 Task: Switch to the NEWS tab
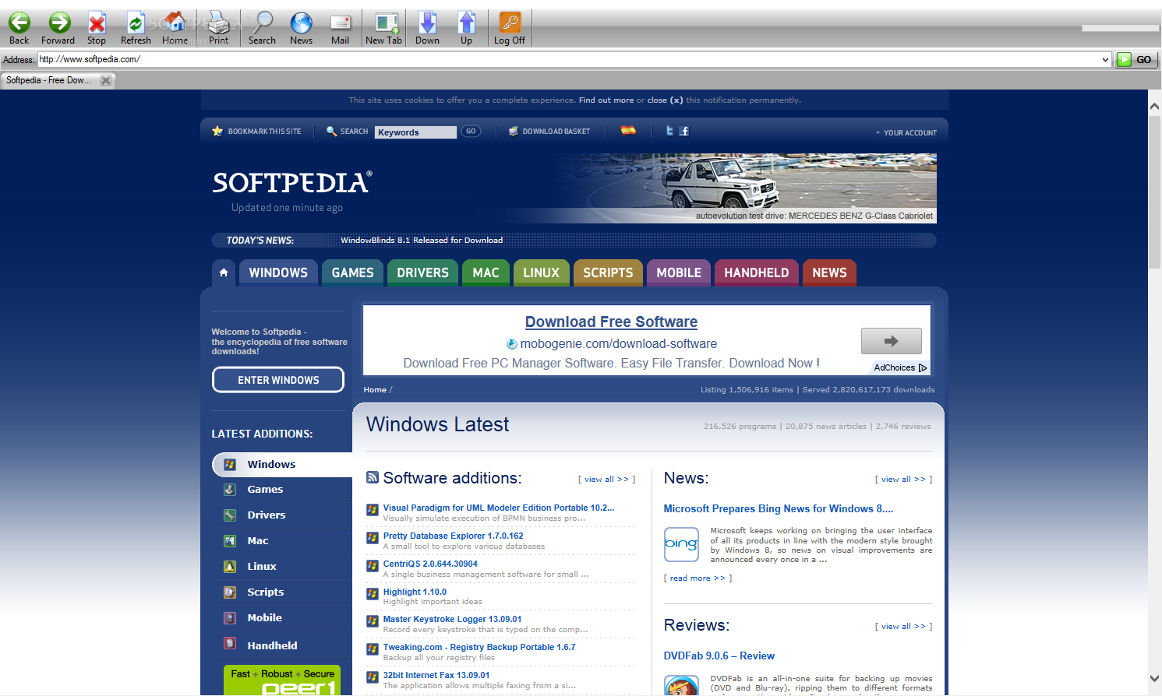(829, 272)
